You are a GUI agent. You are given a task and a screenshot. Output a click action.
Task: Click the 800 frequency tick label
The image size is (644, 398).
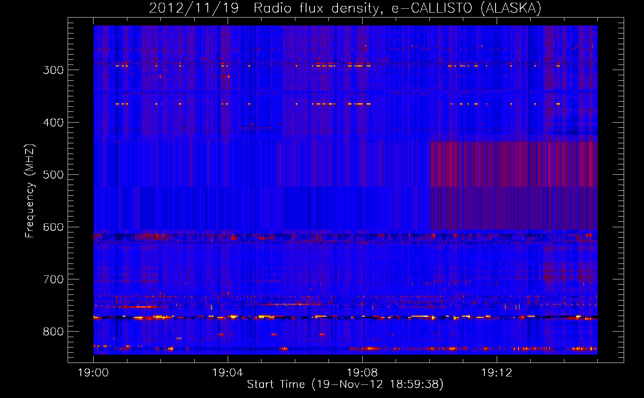[53, 332]
